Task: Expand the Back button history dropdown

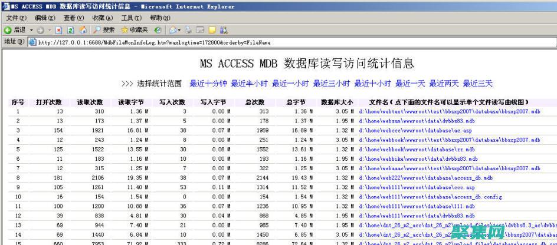Action: tap(30, 30)
